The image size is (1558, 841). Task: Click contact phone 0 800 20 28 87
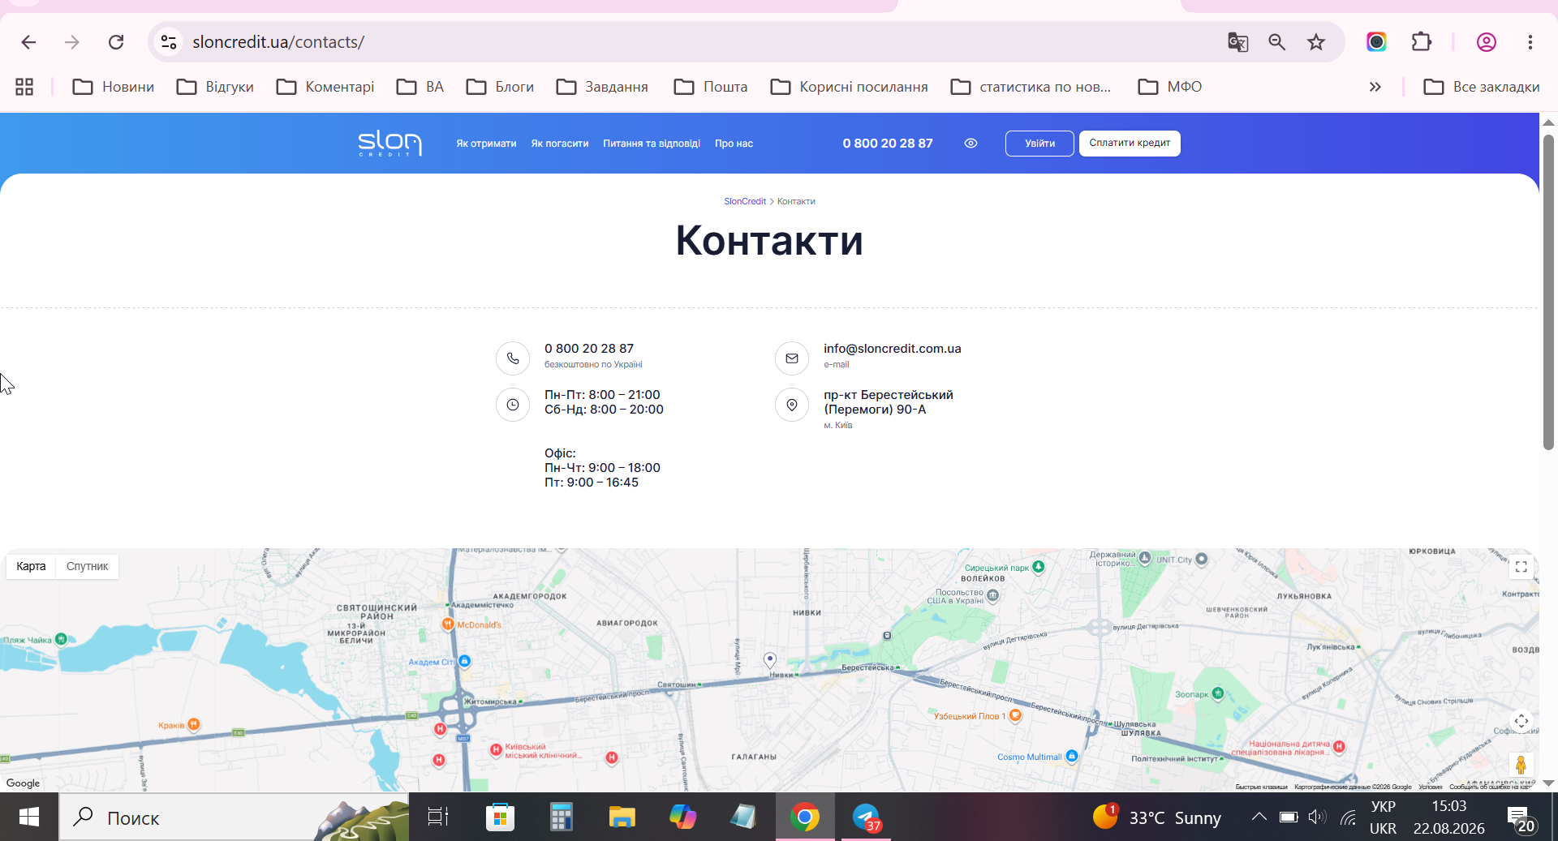(589, 349)
